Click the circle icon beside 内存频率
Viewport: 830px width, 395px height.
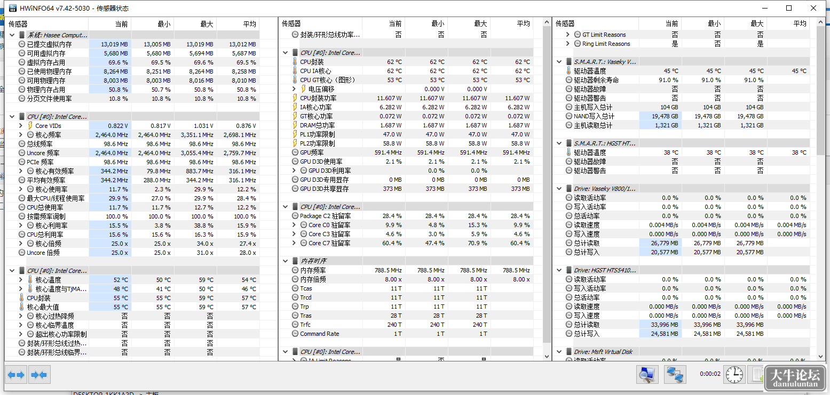click(295, 270)
